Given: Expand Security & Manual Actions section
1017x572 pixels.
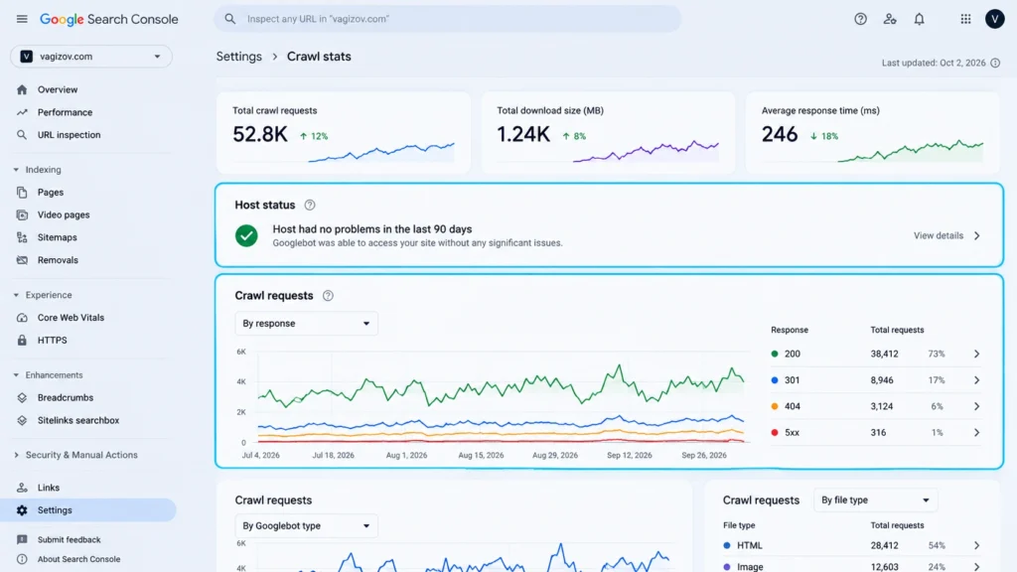Looking at the screenshot, I should pos(16,455).
